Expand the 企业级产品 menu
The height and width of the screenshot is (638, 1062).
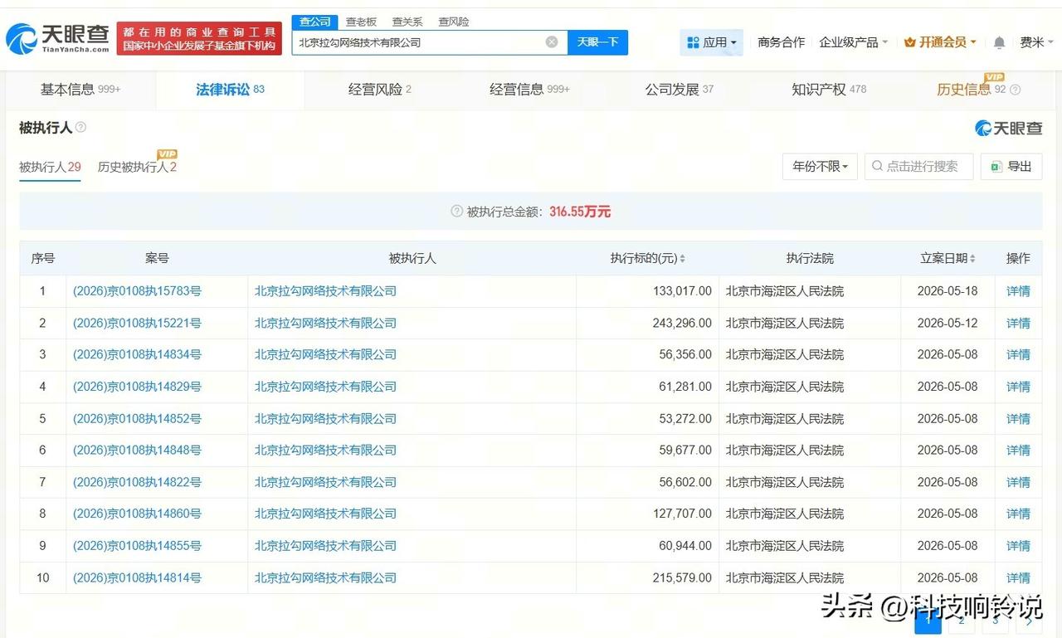pyautogui.click(x=853, y=42)
